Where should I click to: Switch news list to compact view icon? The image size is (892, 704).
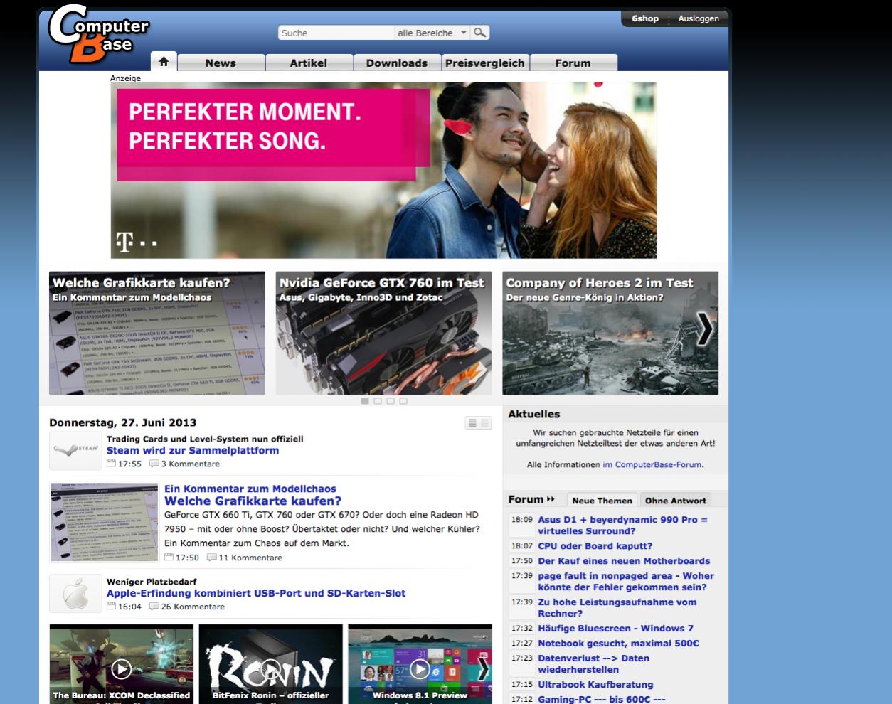click(472, 423)
